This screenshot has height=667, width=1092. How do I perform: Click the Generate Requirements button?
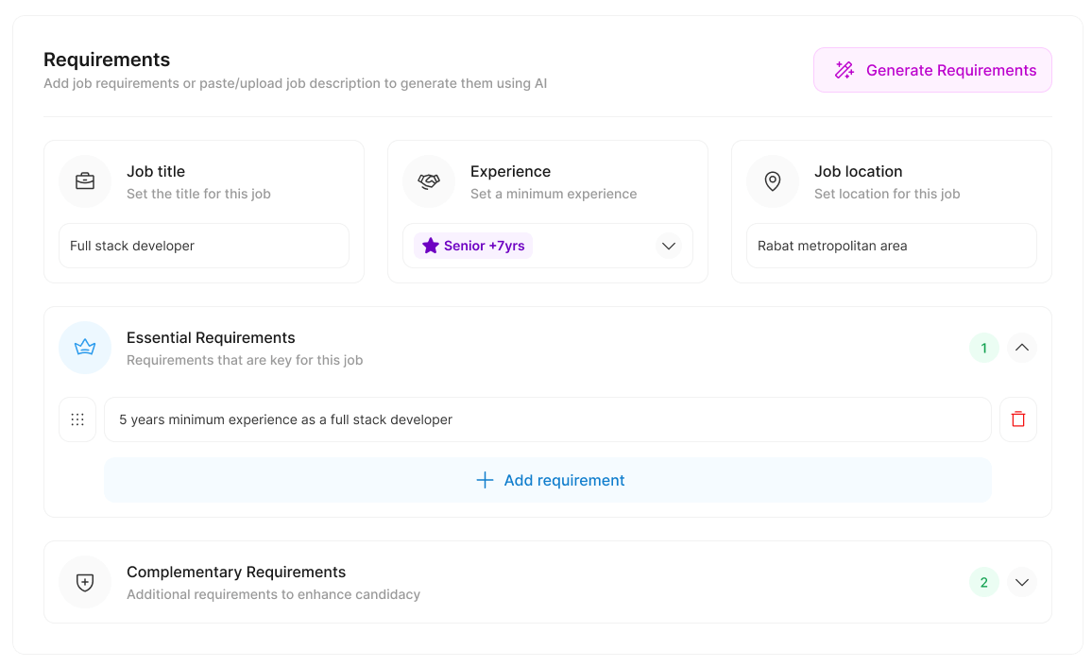(x=932, y=70)
